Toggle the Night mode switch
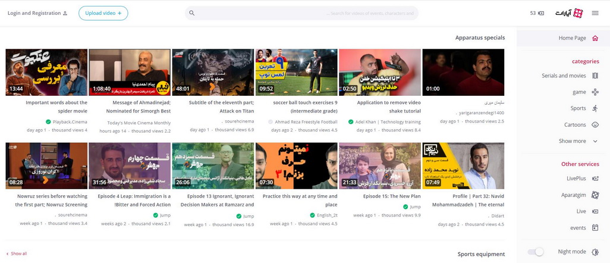Viewport: 610px width, 263px height. coord(536,252)
